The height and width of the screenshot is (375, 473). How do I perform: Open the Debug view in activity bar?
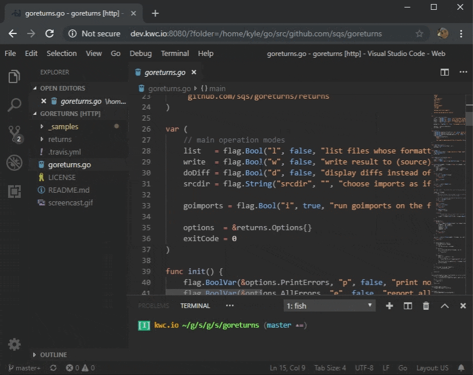pyautogui.click(x=14, y=163)
